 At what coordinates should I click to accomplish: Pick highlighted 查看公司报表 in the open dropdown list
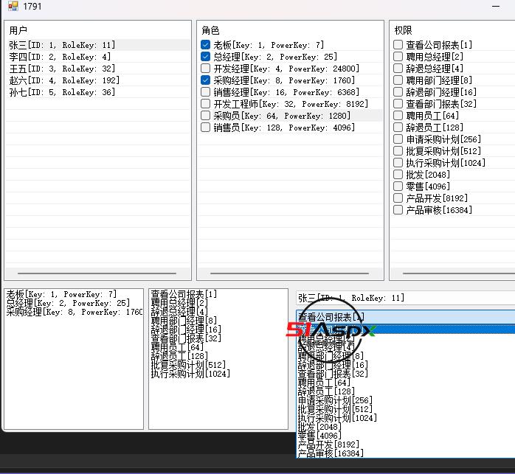coord(404,317)
